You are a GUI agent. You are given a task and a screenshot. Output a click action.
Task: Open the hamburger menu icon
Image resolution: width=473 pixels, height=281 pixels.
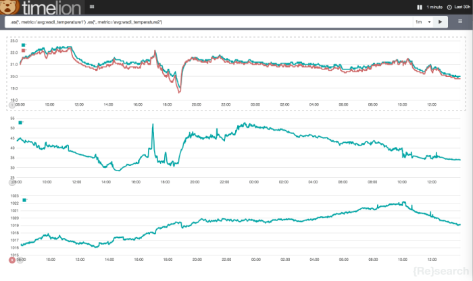click(x=460, y=22)
